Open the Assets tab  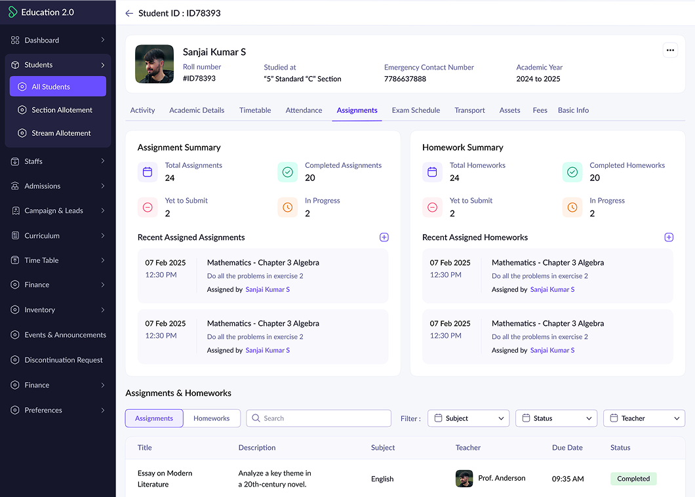tap(509, 110)
